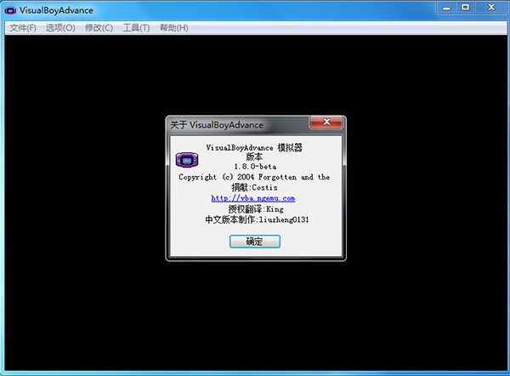Open the http://vba.ngemu.com link
Viewport: 510px width, 376px height.
coord(253,198)
